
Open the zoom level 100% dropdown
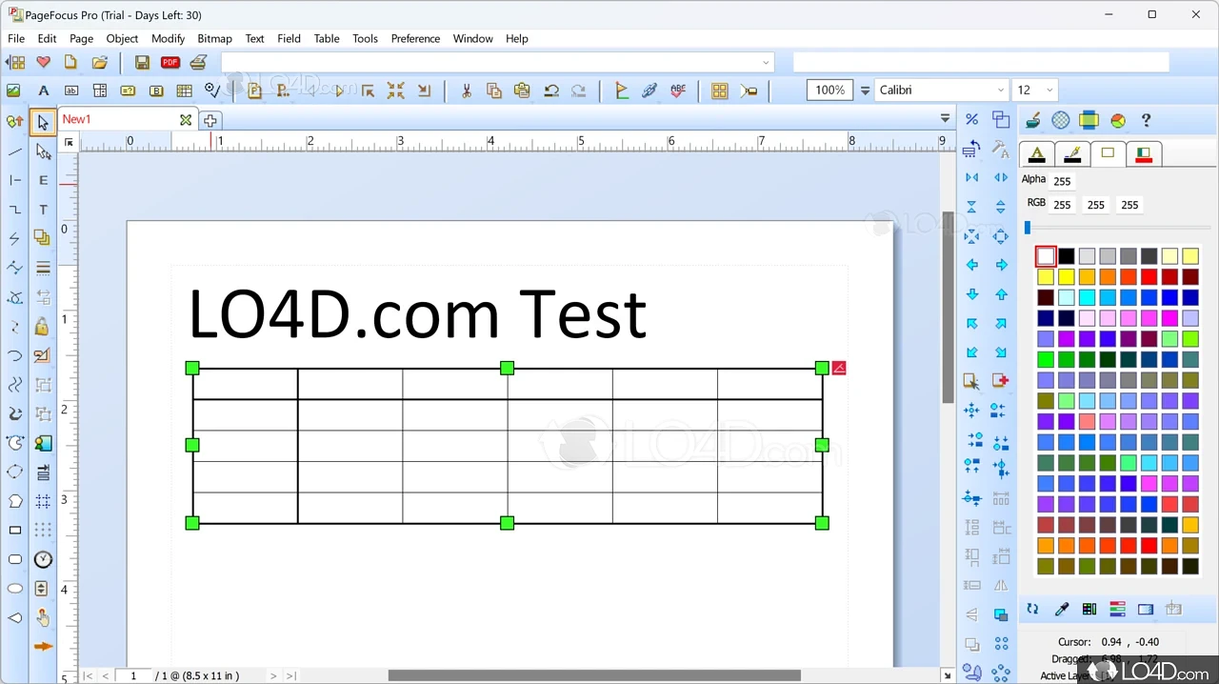click(x=863, y=90)
